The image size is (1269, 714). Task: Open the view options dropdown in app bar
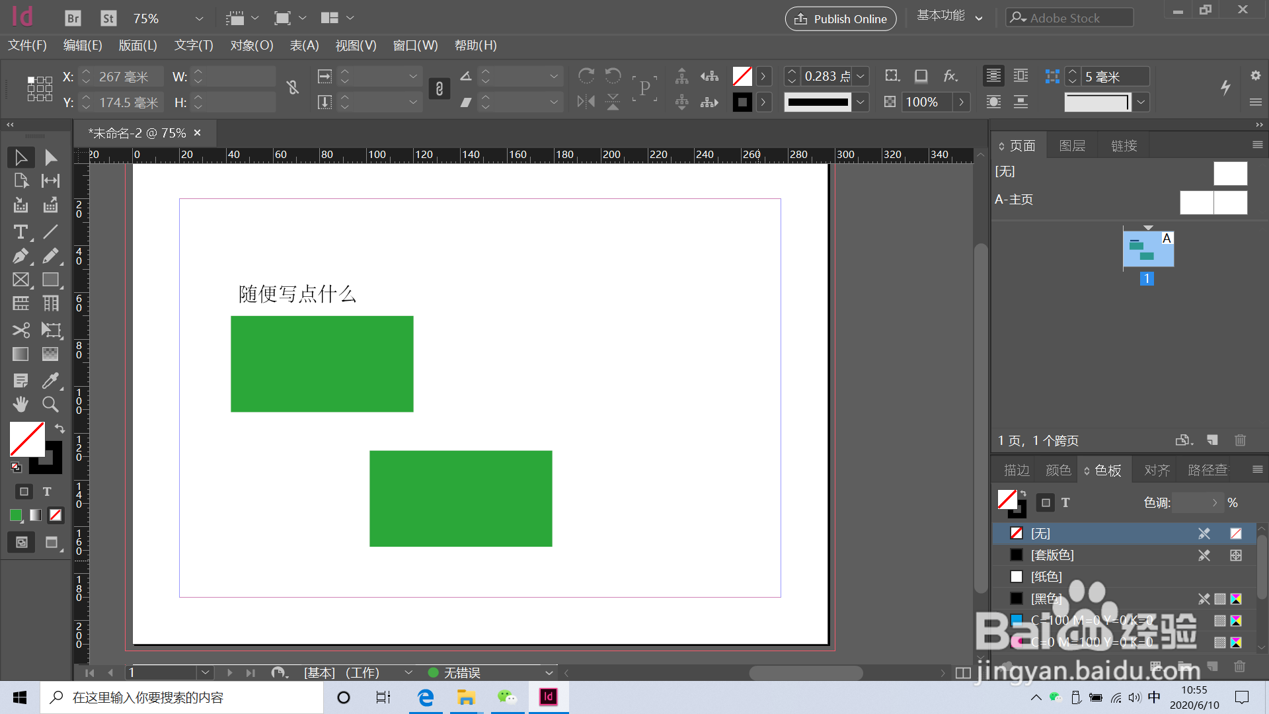[x=242, y=19]
